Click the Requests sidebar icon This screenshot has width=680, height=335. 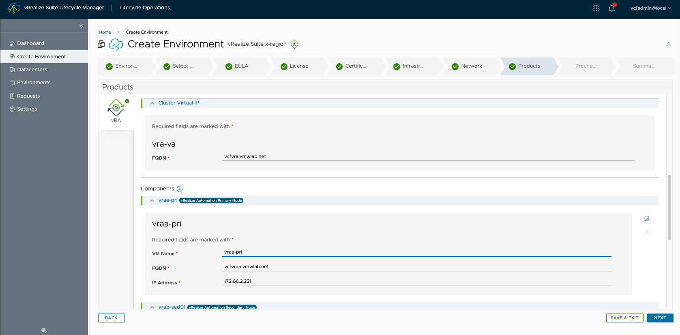[12, 96]
